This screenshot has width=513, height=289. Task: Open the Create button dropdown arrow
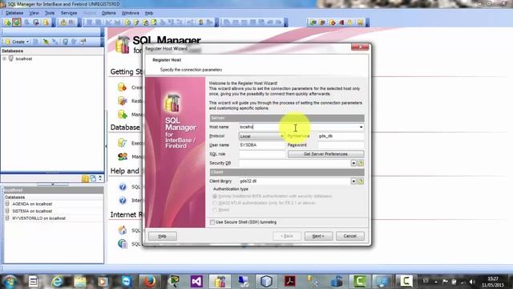[x=27, y=42]
